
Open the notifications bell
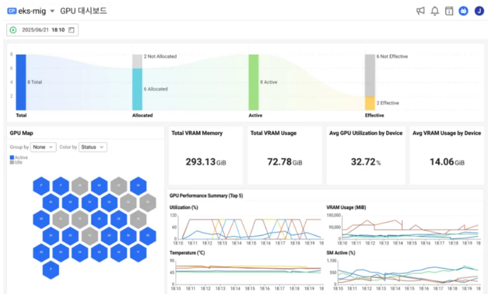point(435,11)
